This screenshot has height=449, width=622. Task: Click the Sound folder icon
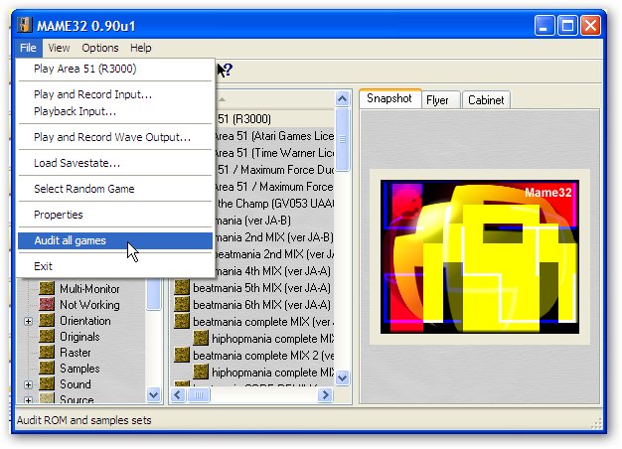tap(47, 383)
